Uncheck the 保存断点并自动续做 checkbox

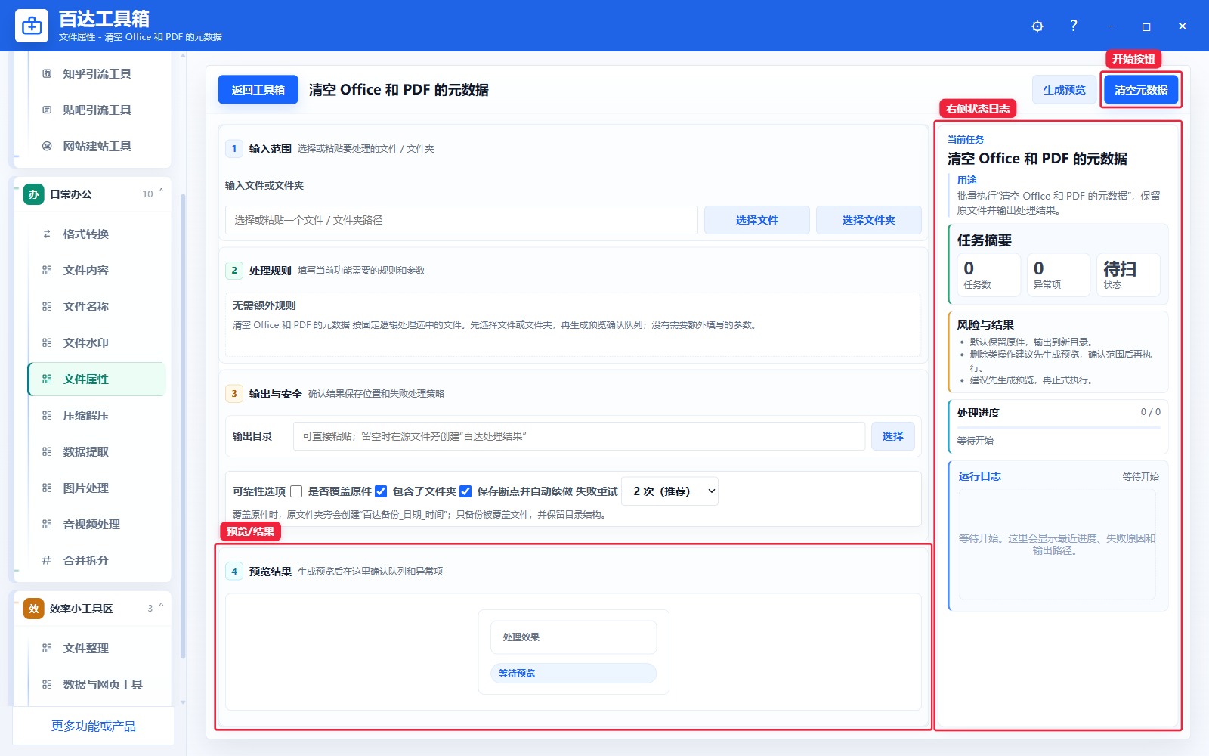[465, 491]
